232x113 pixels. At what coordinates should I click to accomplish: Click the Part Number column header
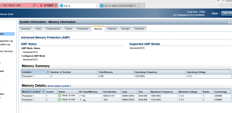(x=112, y=92)
